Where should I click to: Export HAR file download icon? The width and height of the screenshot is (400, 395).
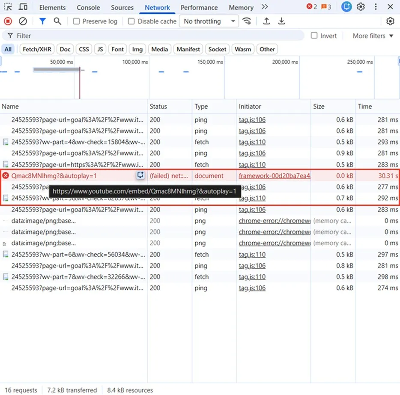(x=281, y=21)
